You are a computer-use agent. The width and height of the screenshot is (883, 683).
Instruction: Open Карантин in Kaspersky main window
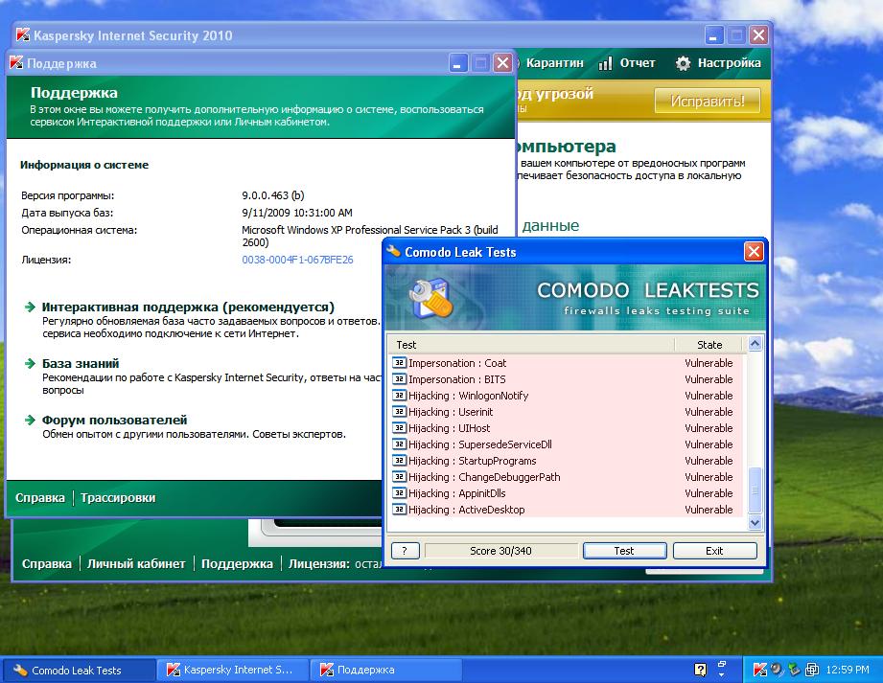(x=553, y=63)
